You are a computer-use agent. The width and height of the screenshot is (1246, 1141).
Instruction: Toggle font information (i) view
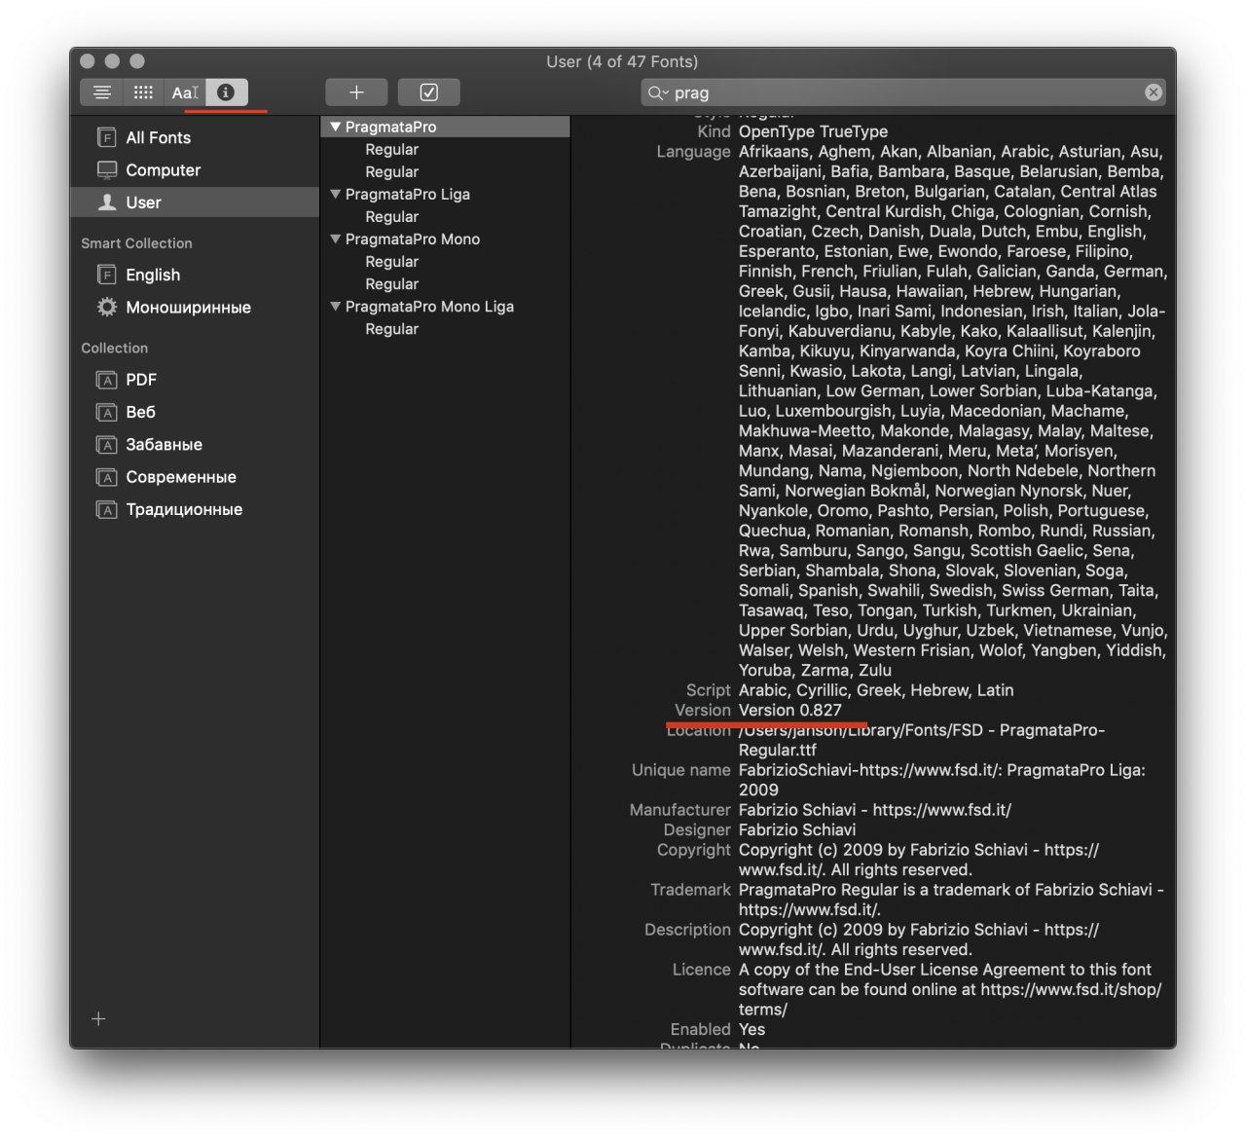tap(226, 92)
